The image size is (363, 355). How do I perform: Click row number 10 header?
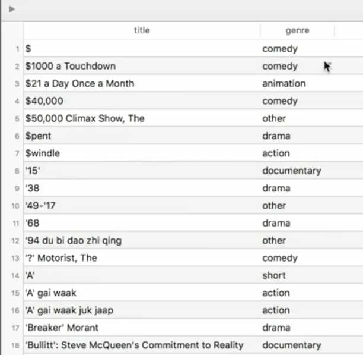[x=15, y=206]
